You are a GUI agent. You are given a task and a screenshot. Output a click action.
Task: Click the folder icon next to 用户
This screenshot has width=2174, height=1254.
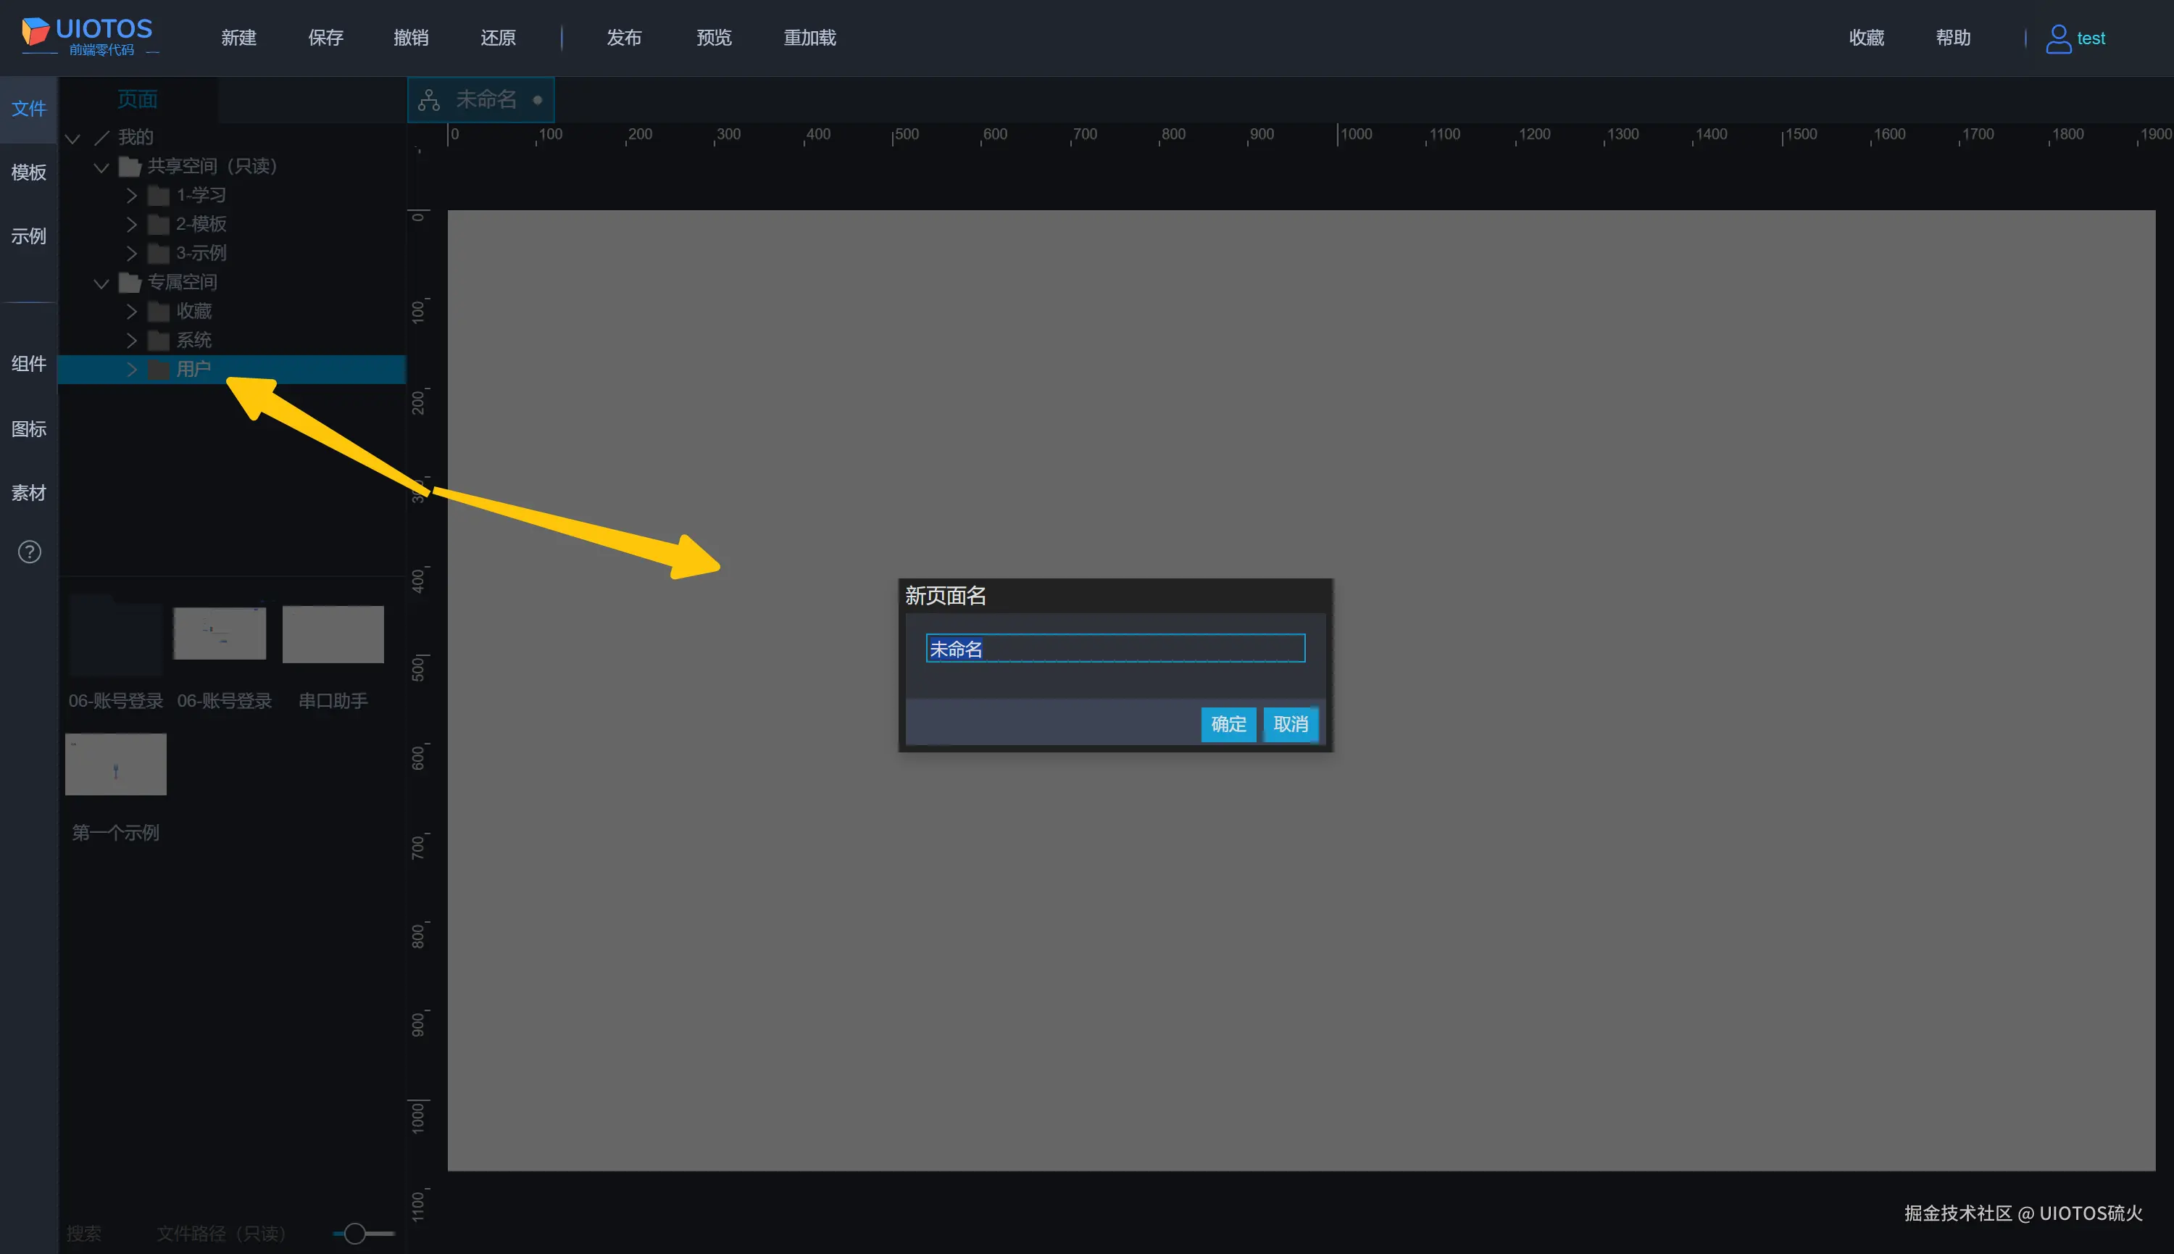tap(159, 370)
